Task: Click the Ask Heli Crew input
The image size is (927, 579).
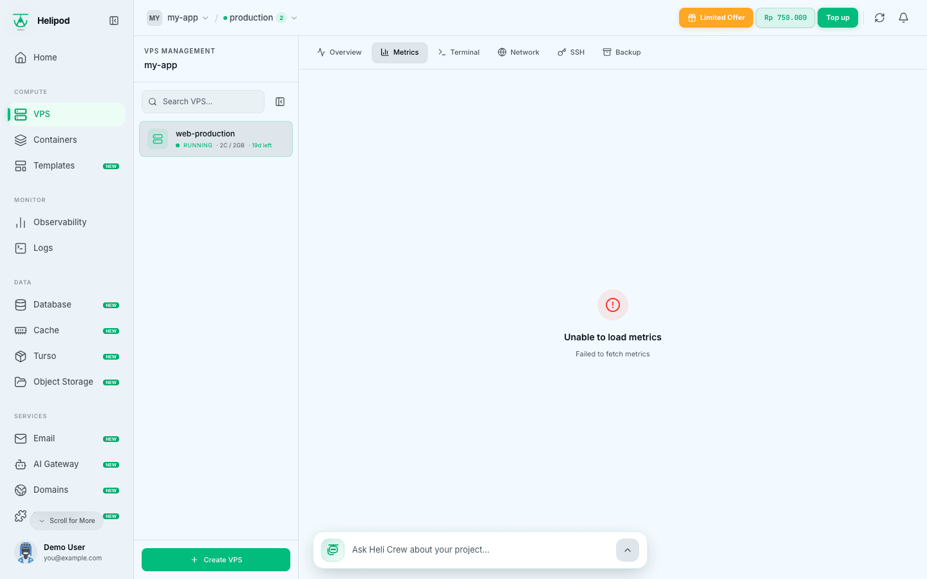Action: click(480, 549)
